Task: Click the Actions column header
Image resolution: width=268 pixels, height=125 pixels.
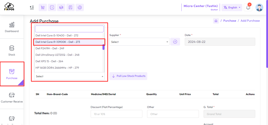Action: (250, 94)
